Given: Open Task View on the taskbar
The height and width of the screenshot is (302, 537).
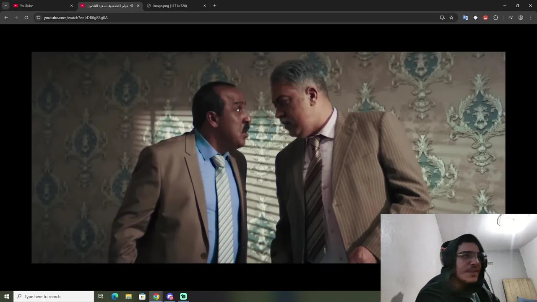Looking at the screenshot, I should coord(101,297).
